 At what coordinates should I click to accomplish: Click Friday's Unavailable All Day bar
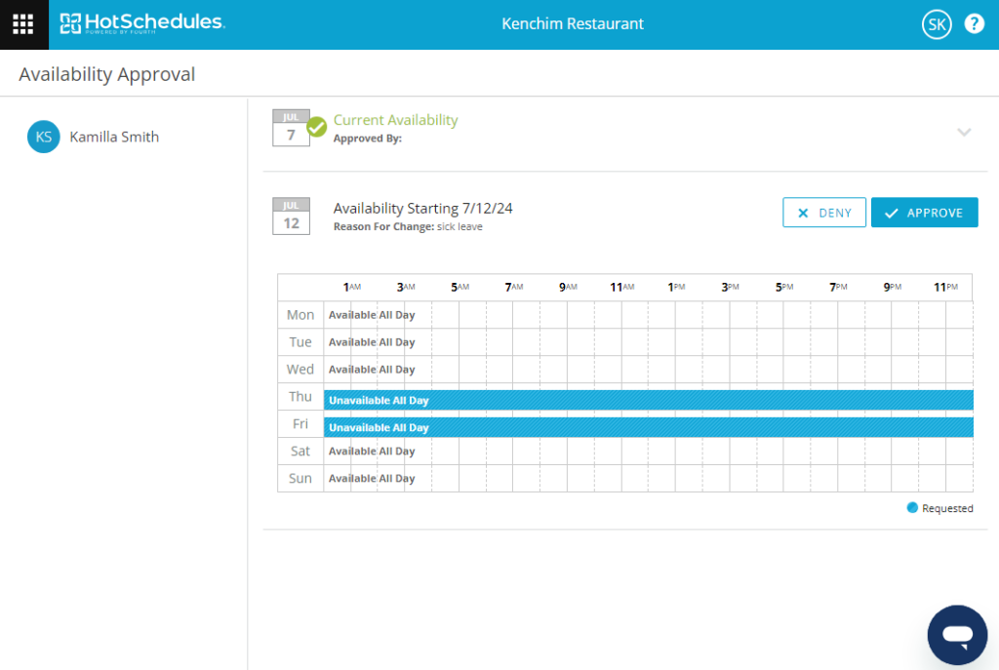648,427
